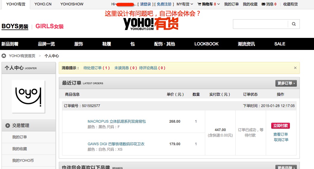Select 我的YOHO币 in sidebar
The image size is (314, 169).
click(x=23, y=160)
